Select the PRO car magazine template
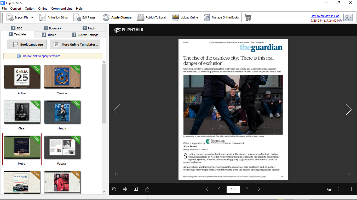Viewport: 357px width, 200px height. coord(22,182)
